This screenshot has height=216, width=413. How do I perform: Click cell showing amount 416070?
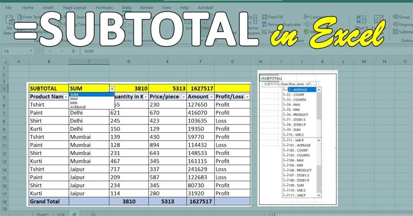201,113
